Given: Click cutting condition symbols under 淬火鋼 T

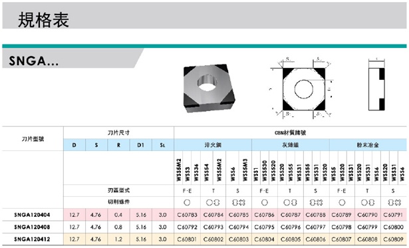Looking at the screenshot, I should click(x=213, y=203).
